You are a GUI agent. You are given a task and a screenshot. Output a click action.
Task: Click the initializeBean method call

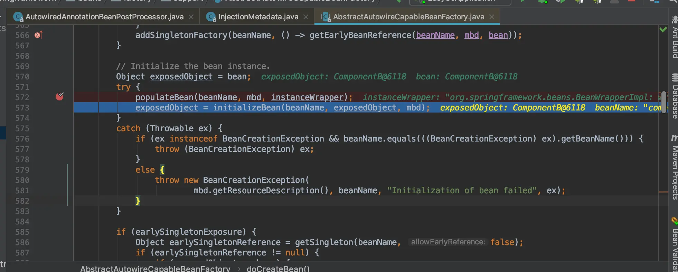pos(247,108)
